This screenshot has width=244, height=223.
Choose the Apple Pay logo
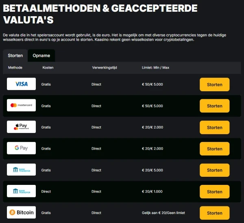(x=21, y=127)
